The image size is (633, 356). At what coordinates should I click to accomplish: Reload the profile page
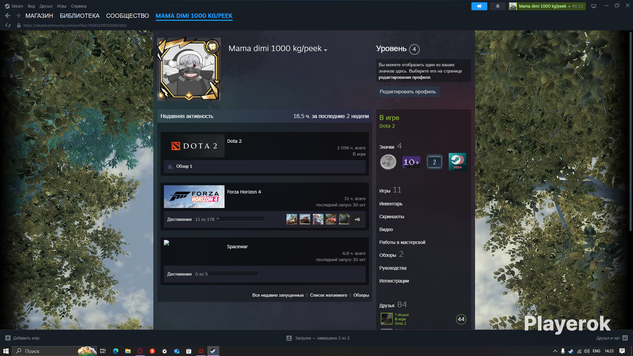[8, 25]
